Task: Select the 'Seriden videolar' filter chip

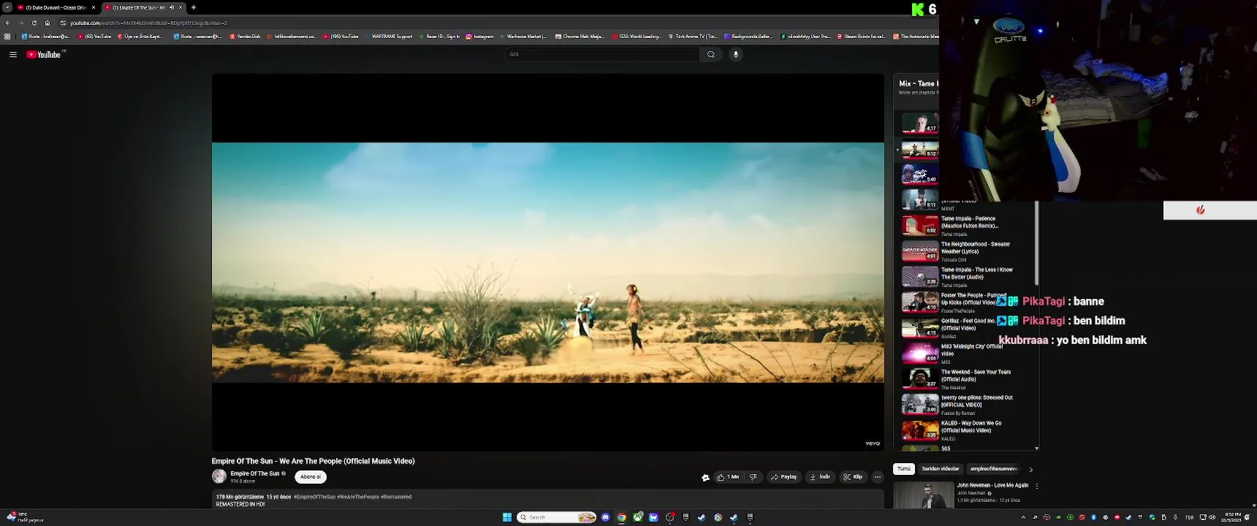Action: click(x=941, y=469)
